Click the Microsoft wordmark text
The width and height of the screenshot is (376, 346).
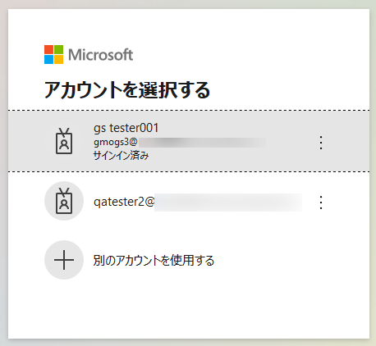pos(100,55)
